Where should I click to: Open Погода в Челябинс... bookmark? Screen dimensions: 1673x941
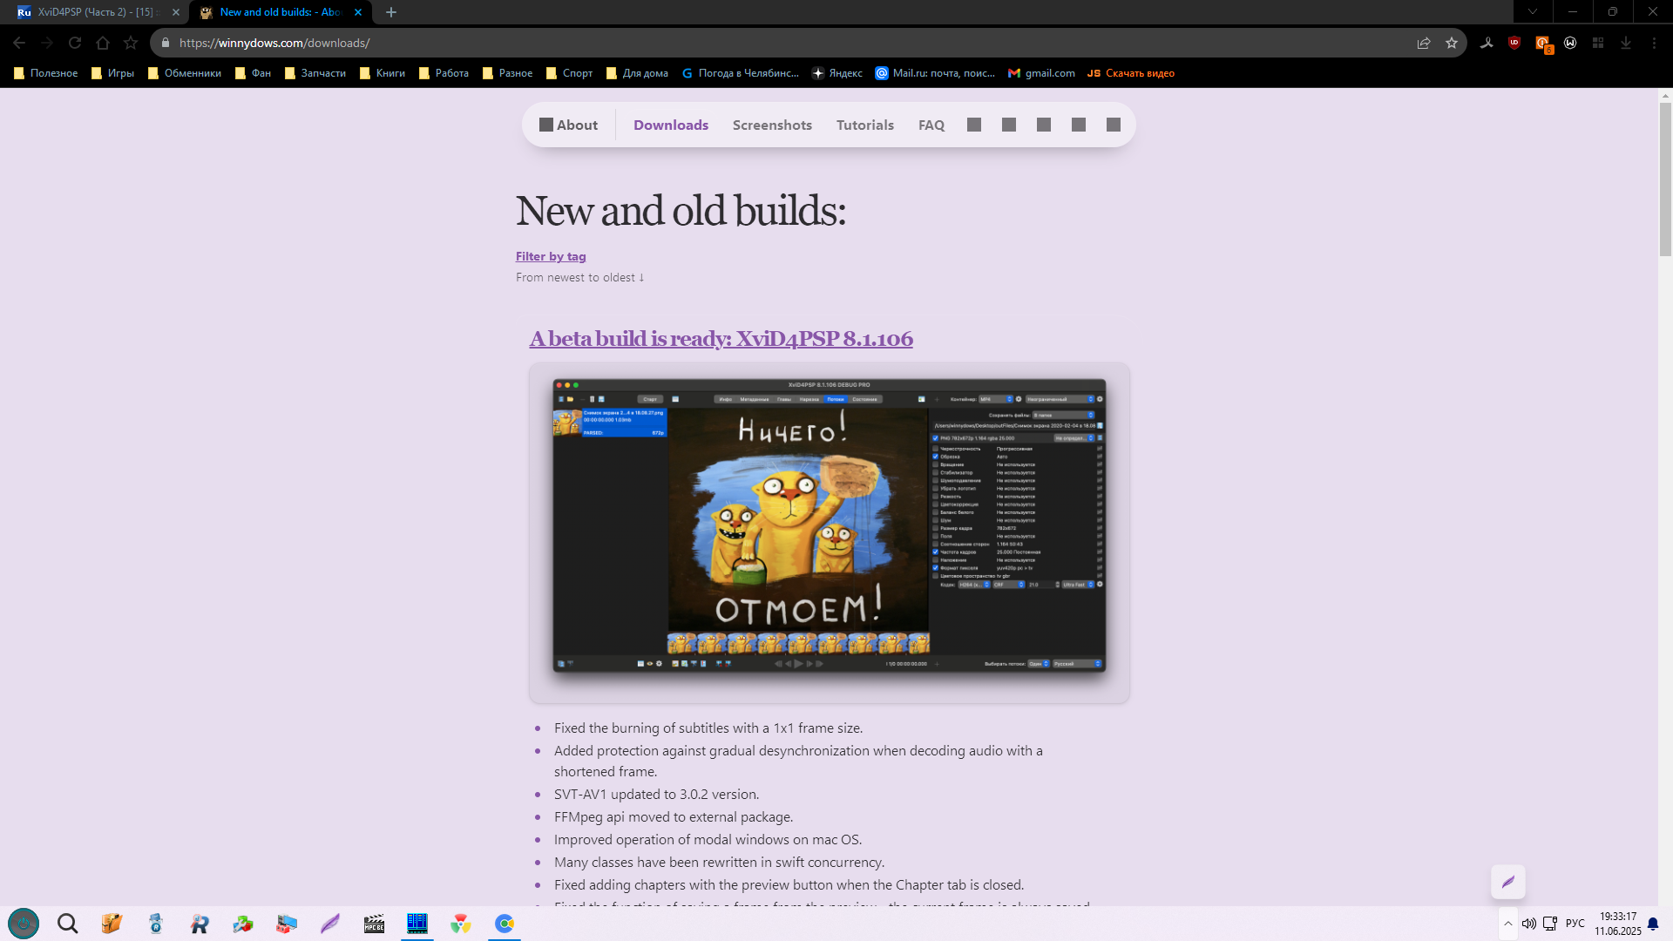tap(740, 73)
